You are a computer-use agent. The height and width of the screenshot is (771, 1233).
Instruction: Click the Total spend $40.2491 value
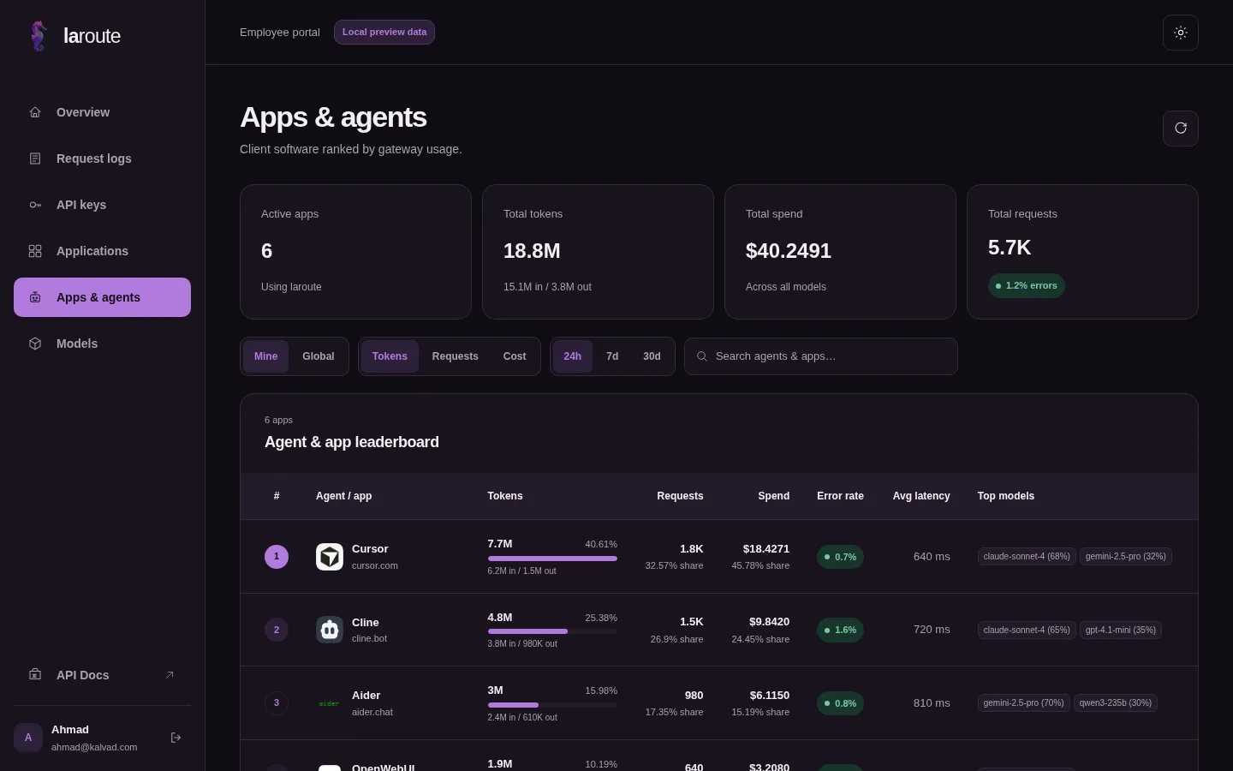pyautogui.click(x=789, y=251)
